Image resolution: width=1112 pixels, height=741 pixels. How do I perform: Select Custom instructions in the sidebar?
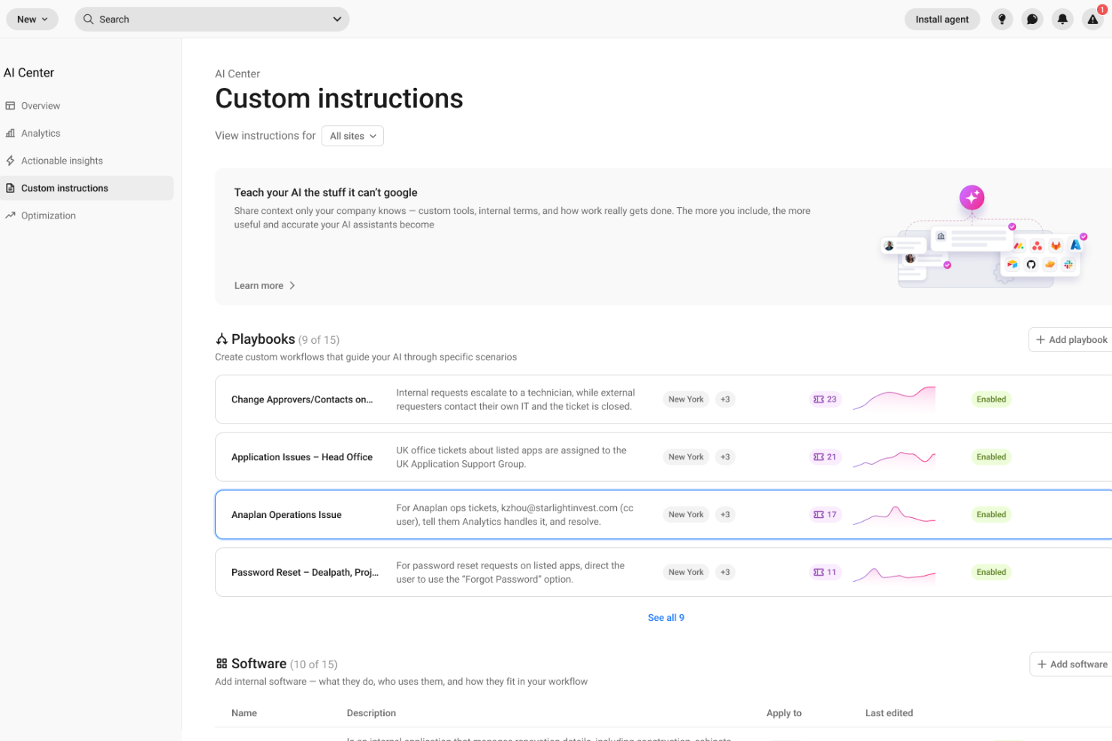[65, 188]
